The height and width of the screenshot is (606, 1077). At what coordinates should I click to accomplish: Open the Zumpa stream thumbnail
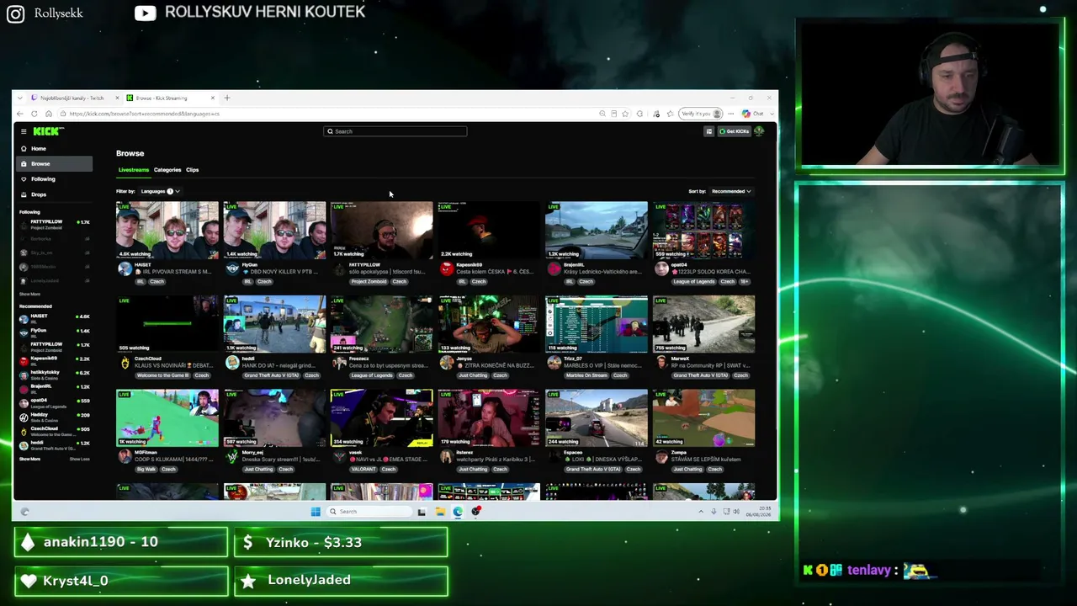tap(703, 418)
